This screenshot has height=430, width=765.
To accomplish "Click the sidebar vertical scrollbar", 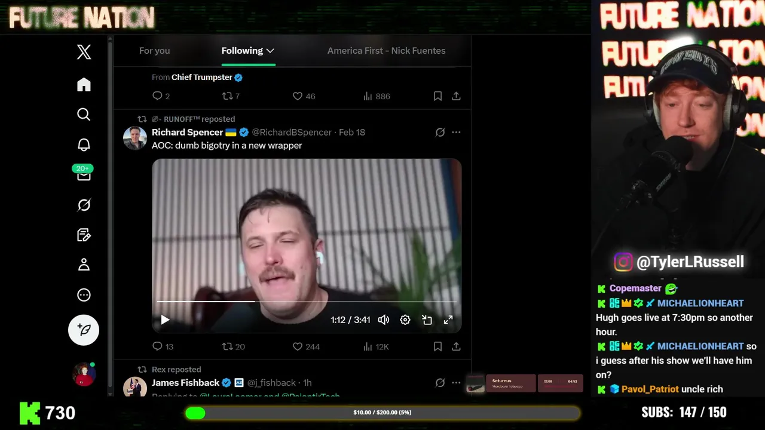I will [110, 215].
